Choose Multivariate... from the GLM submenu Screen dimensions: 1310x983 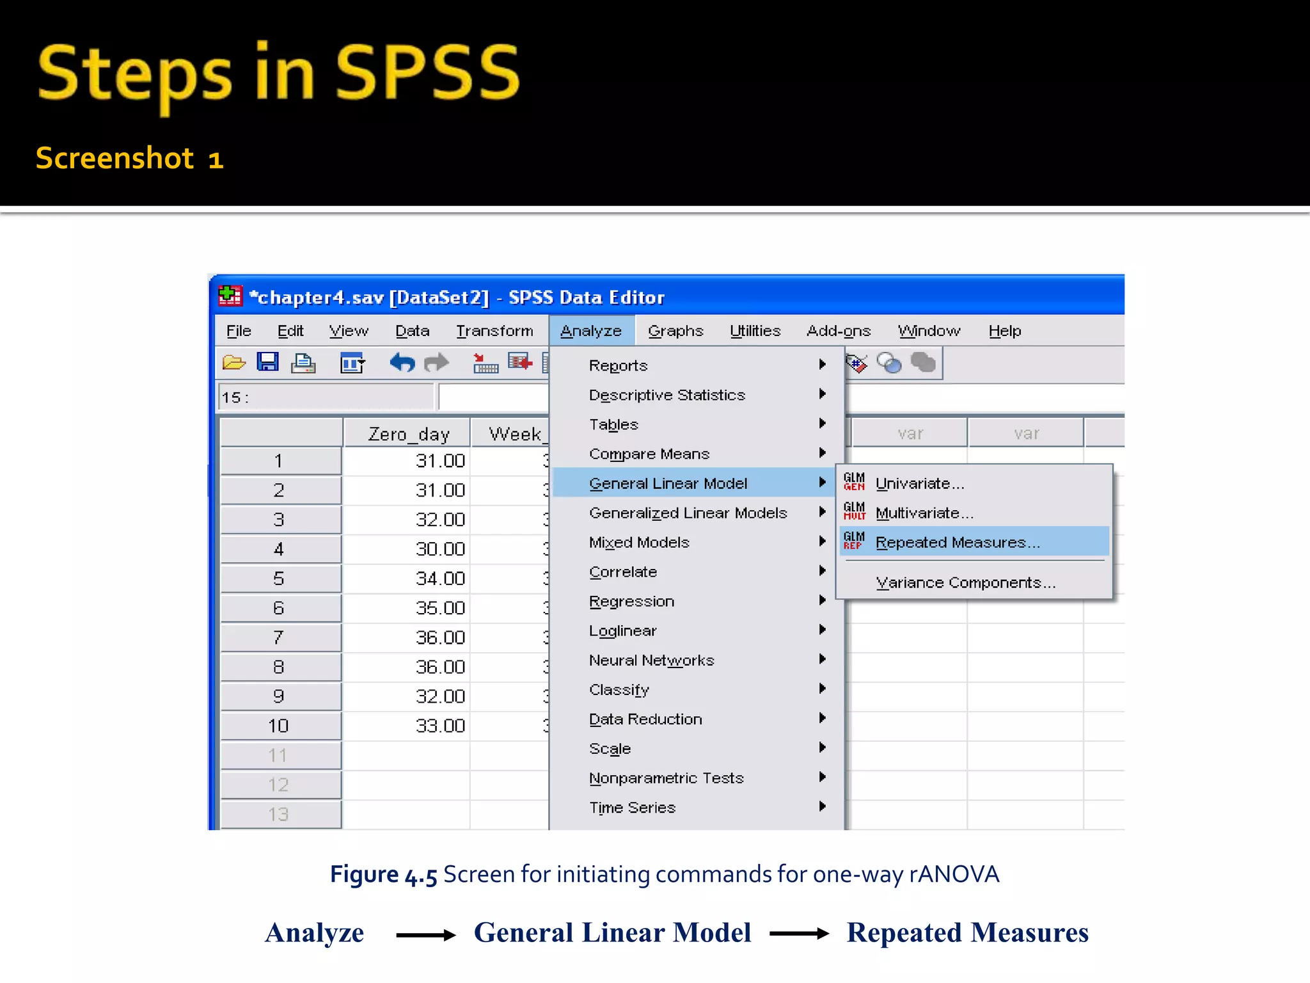974,513
